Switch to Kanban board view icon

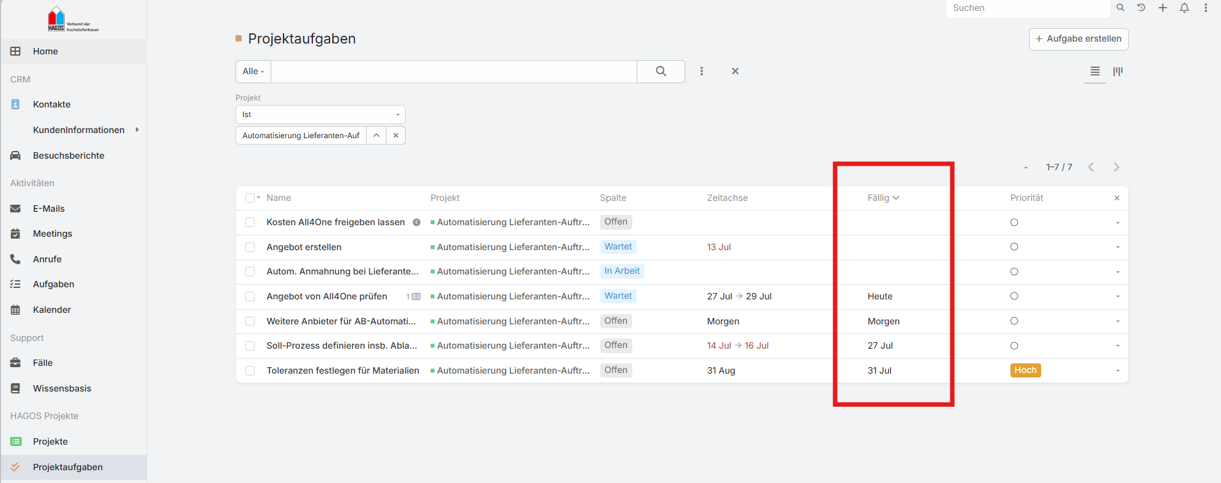pos(1117,71)
